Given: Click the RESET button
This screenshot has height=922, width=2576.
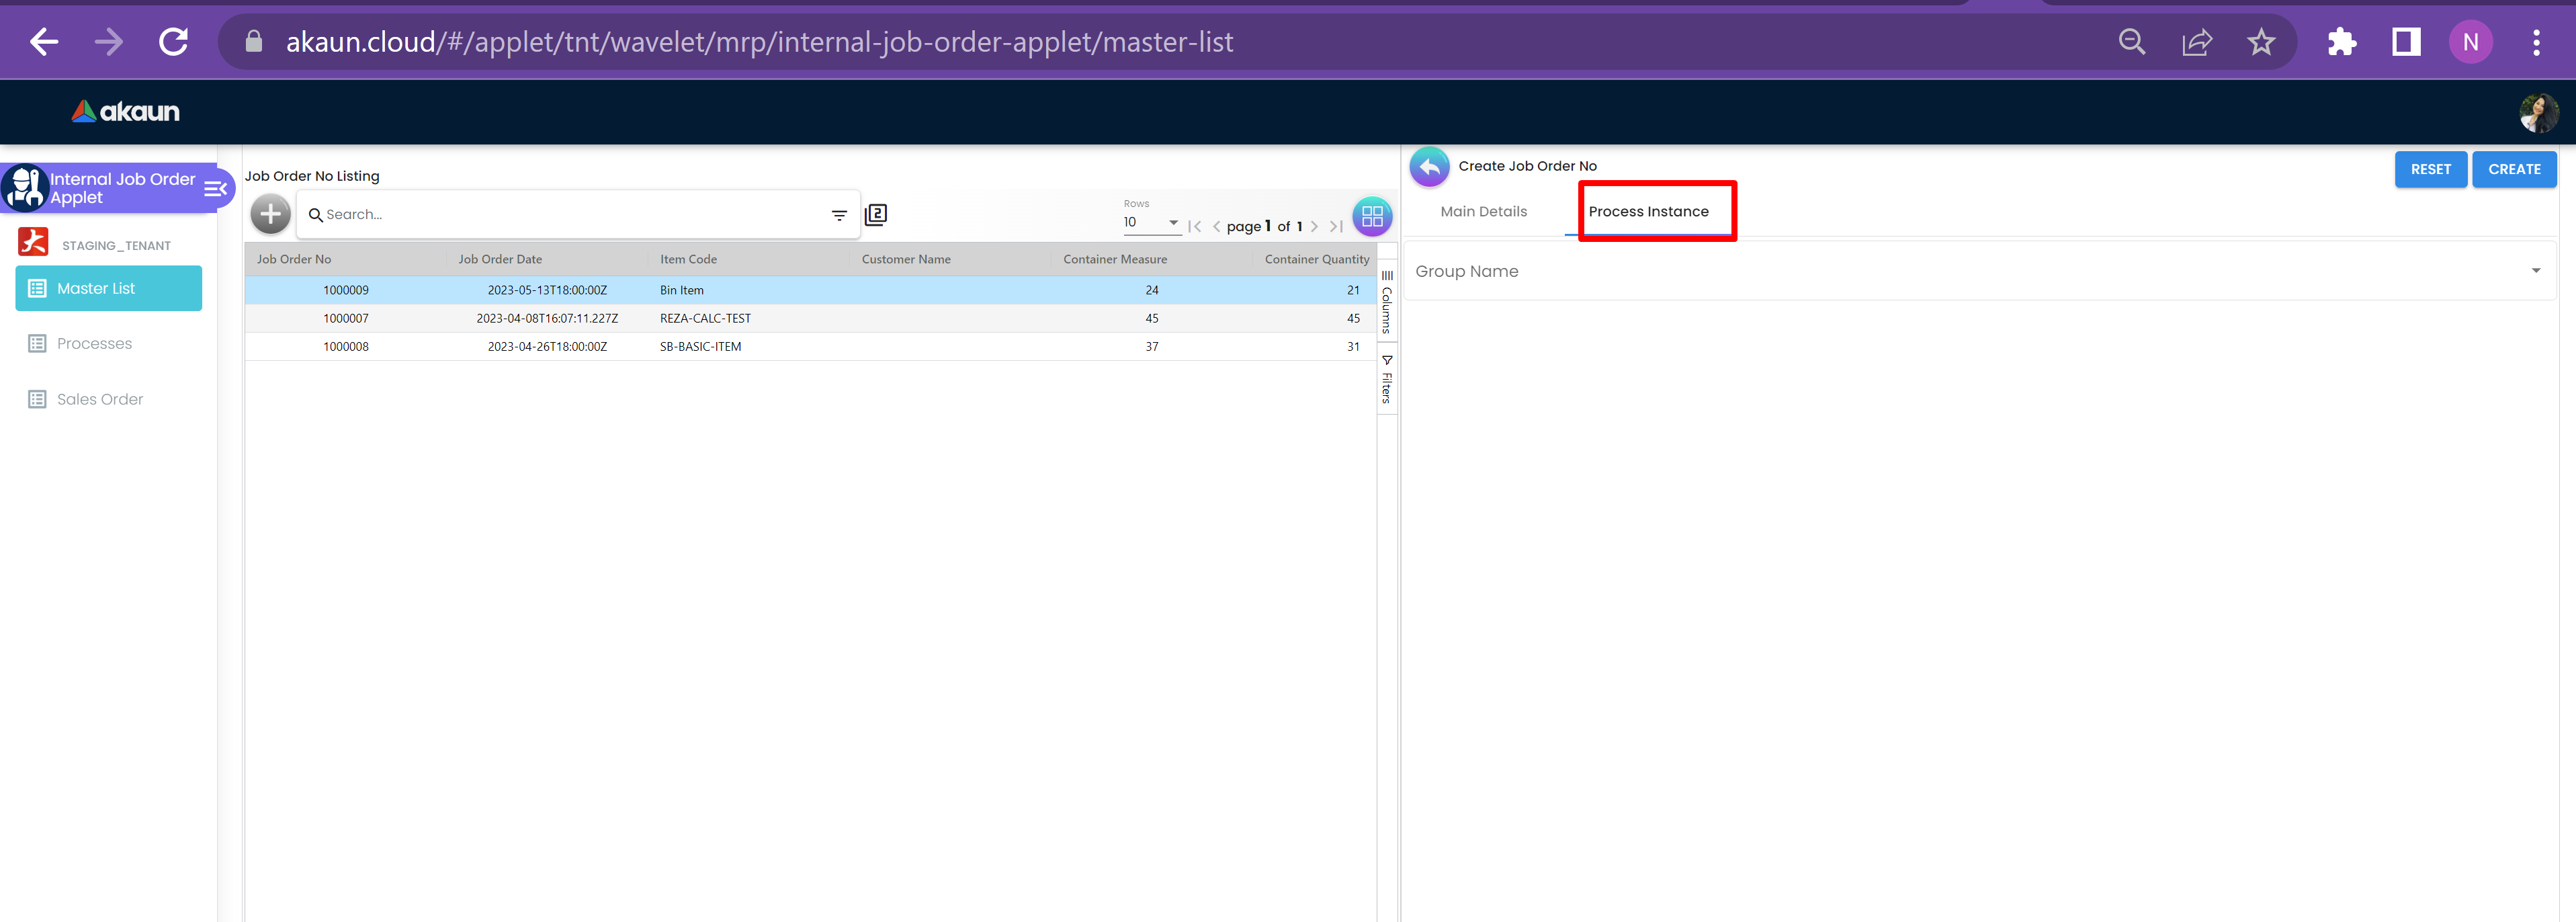Looking at the screenshot, I should 2430,170.
